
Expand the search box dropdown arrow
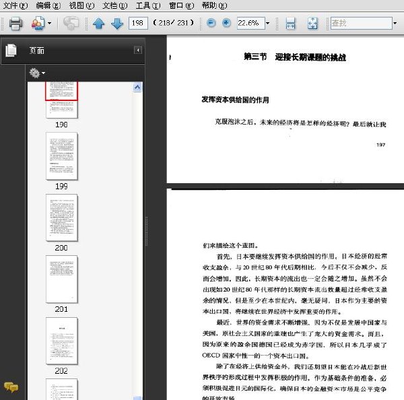pos(395,24)
